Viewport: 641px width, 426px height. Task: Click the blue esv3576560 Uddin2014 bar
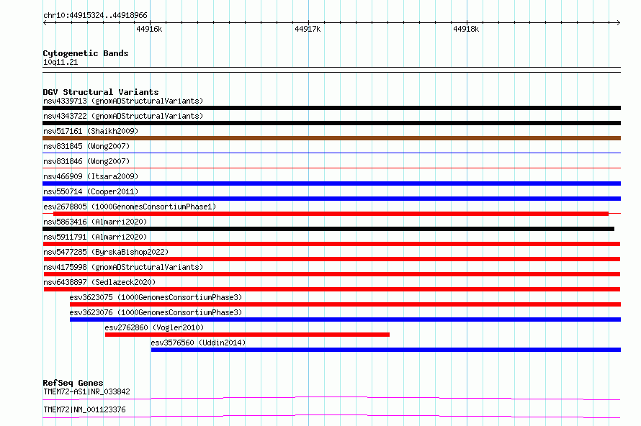coord(386,350)
